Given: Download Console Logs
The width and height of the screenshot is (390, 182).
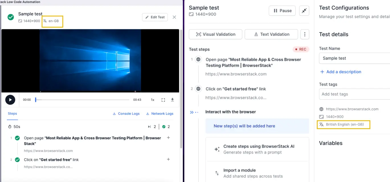Looking at the screenshot, I should pyautogui.click(x=126, y=114).
